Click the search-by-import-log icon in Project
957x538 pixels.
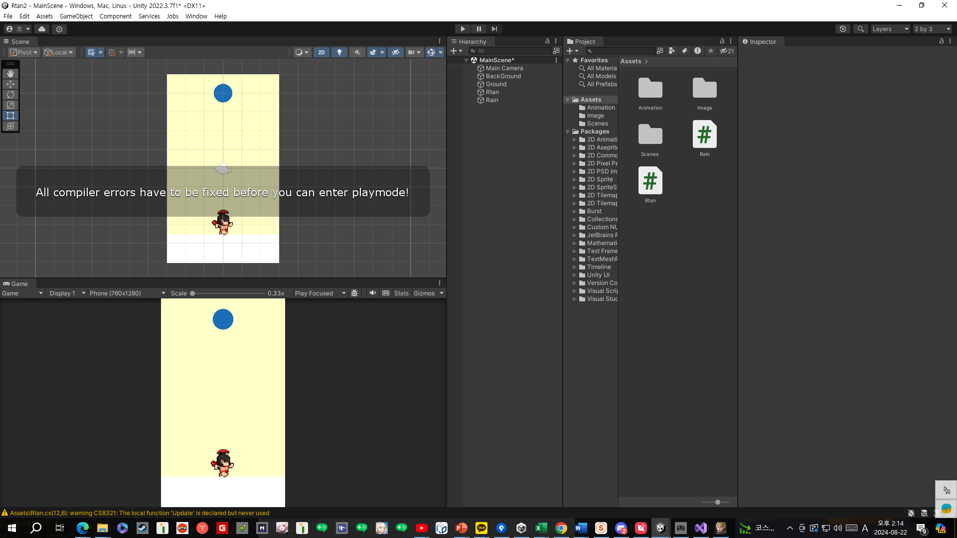click(698, 51)
